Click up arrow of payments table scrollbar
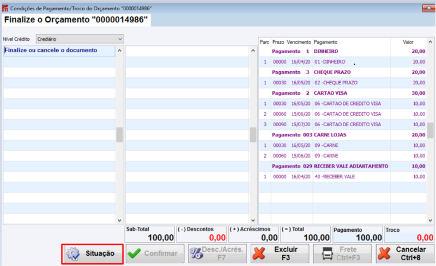 pos(431,42)
